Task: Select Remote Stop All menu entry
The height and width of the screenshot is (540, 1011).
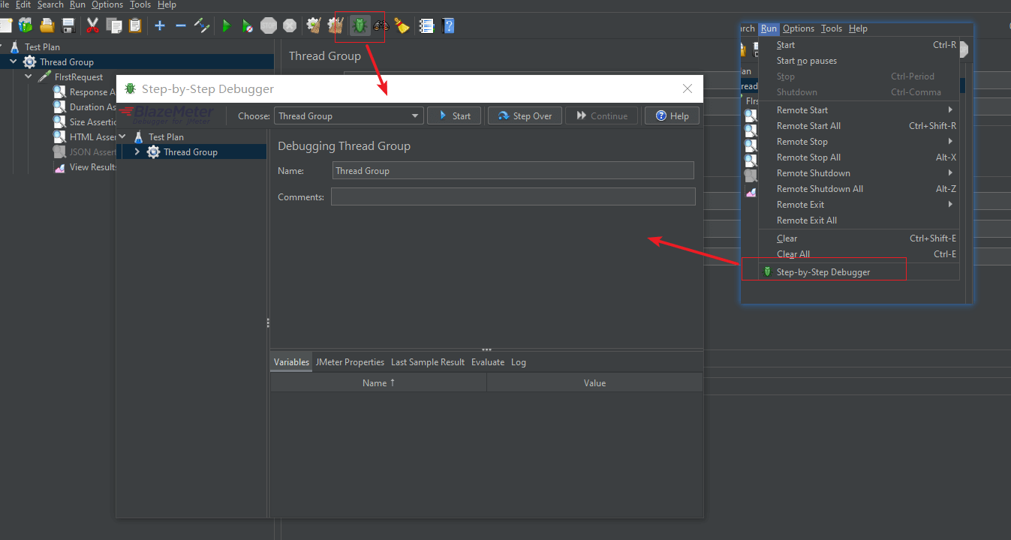Action: click(808, 157)
